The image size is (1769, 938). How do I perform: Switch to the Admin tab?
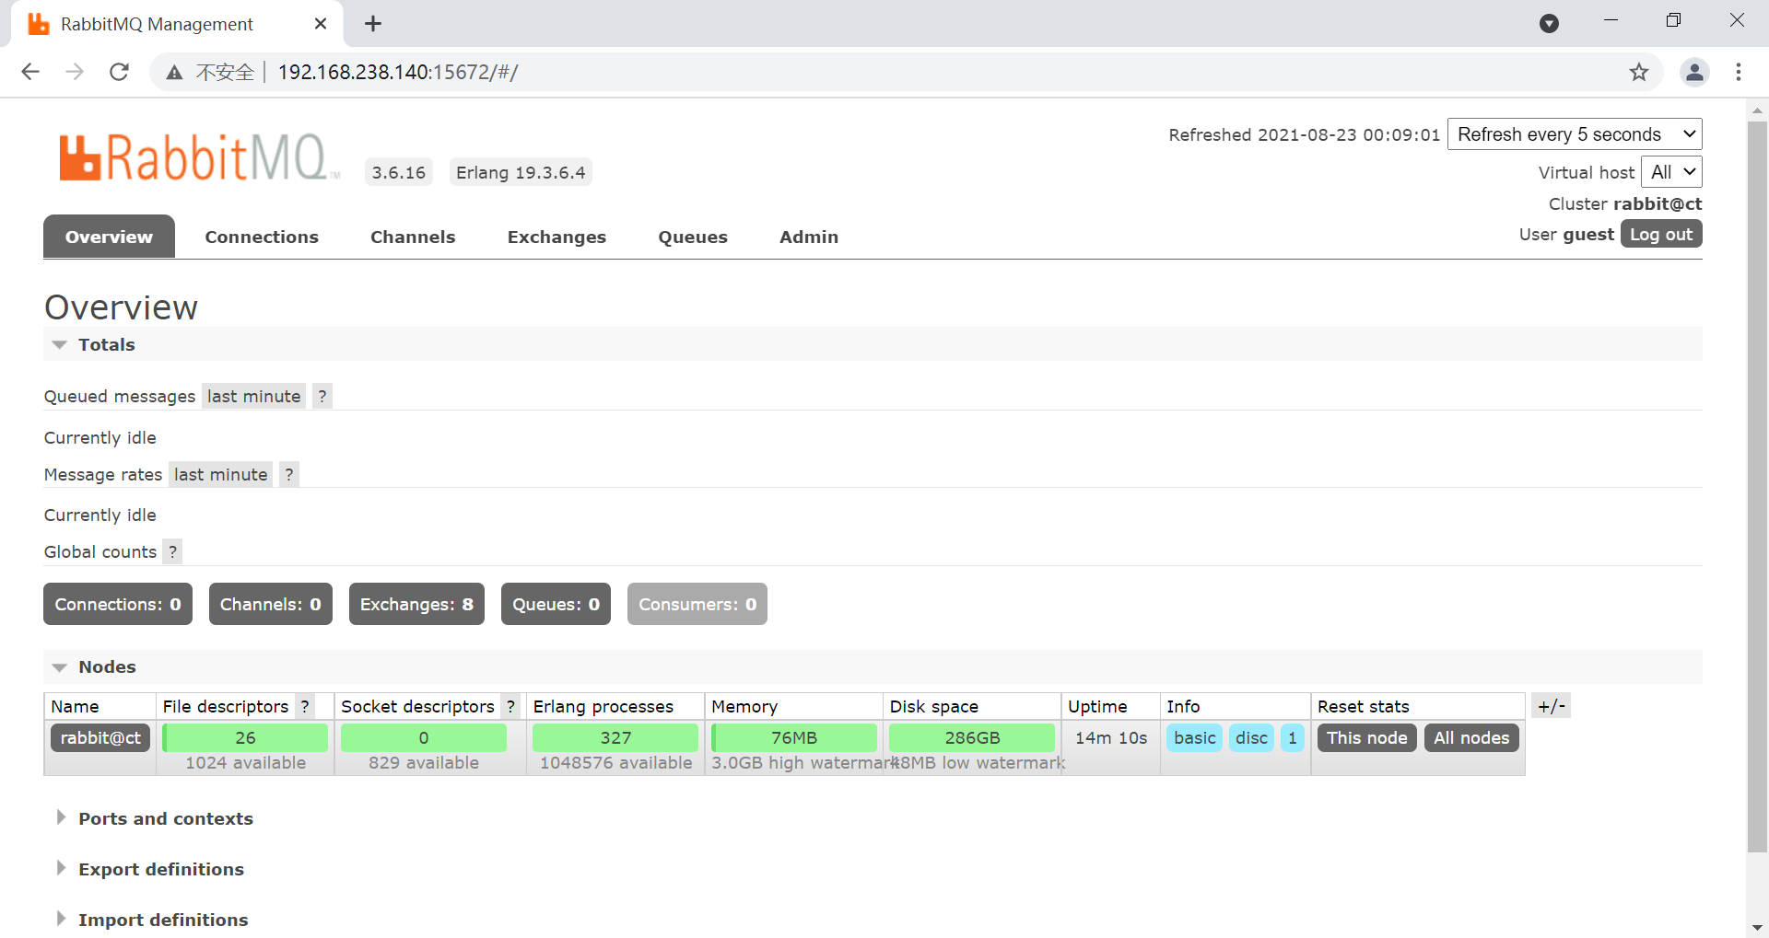pyautogui.click(x=809, y=237)
